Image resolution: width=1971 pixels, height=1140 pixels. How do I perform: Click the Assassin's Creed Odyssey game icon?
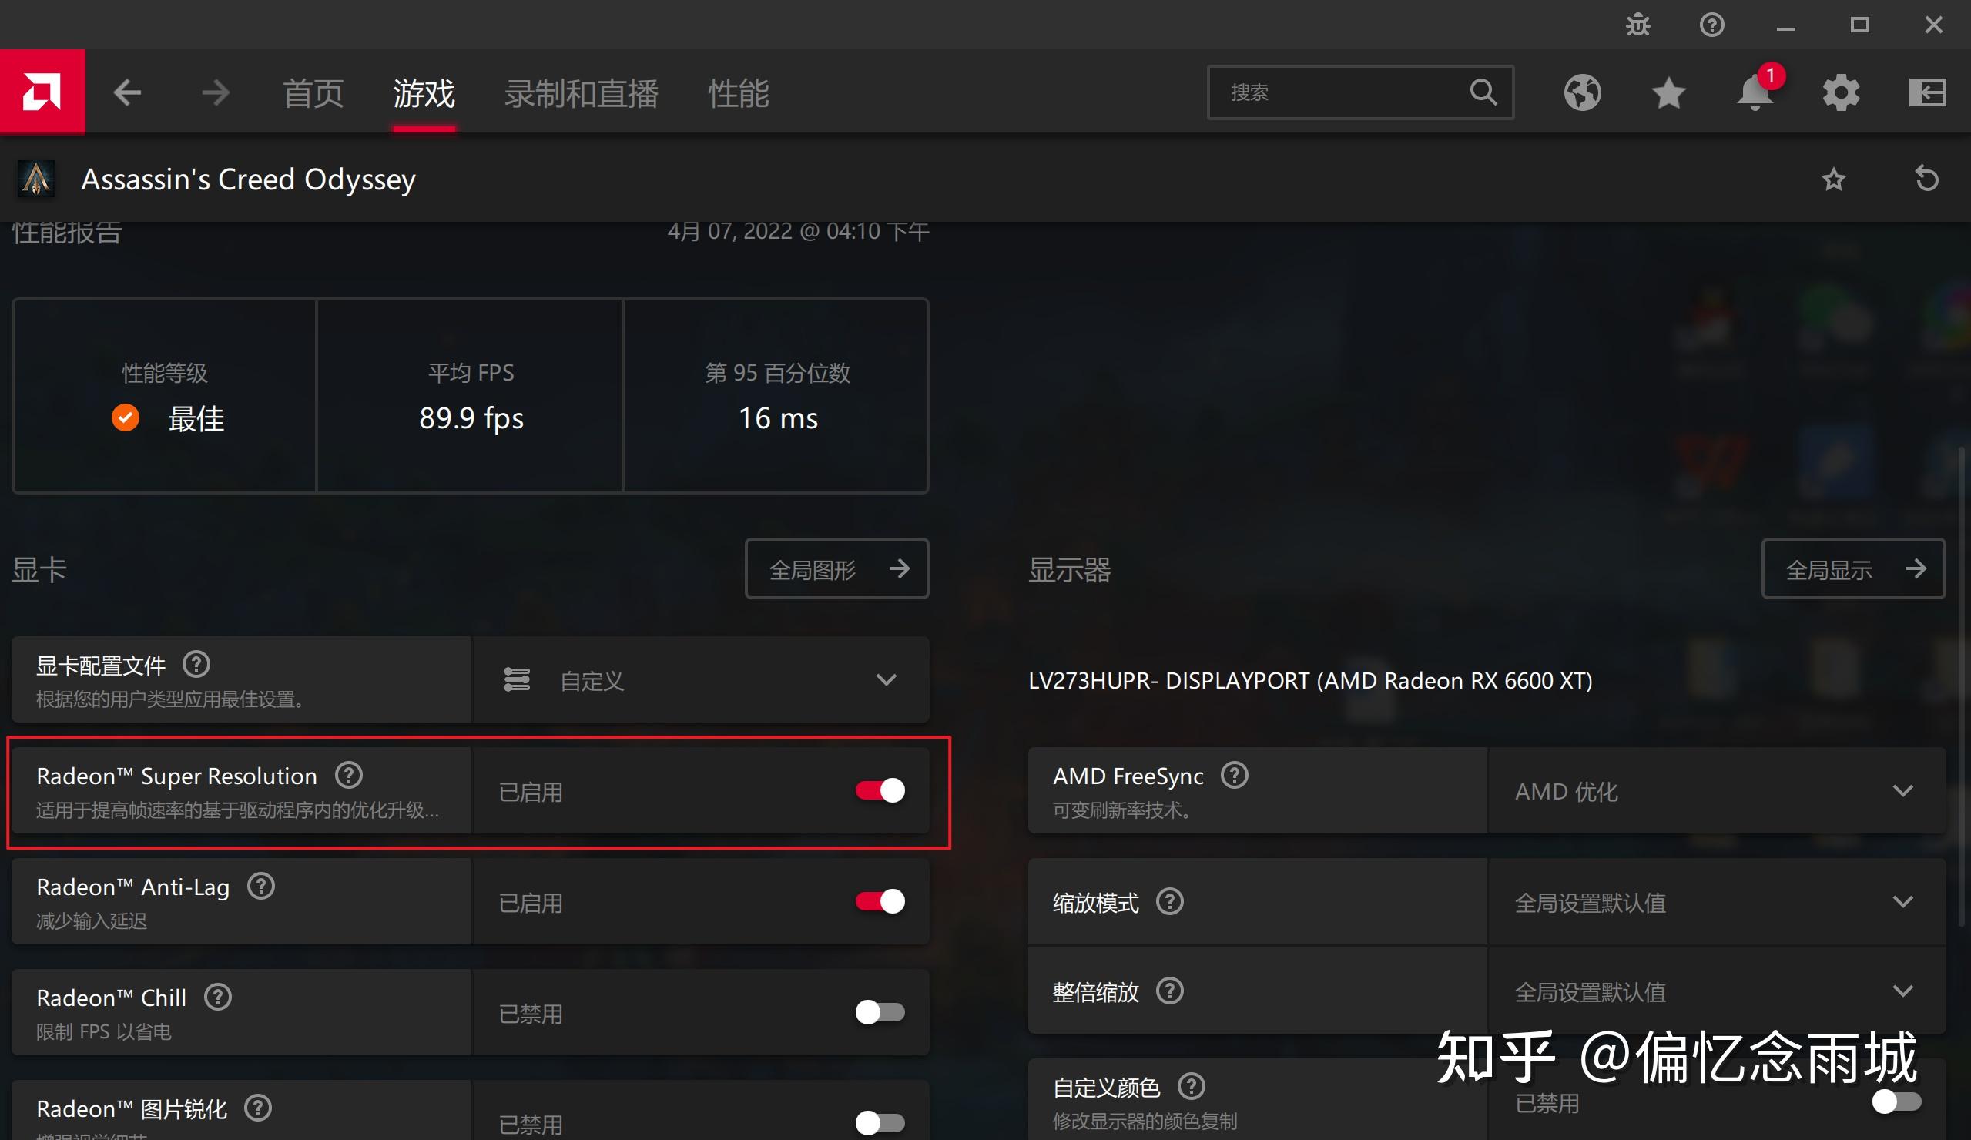pyautogui.click(x=37, y=178)
